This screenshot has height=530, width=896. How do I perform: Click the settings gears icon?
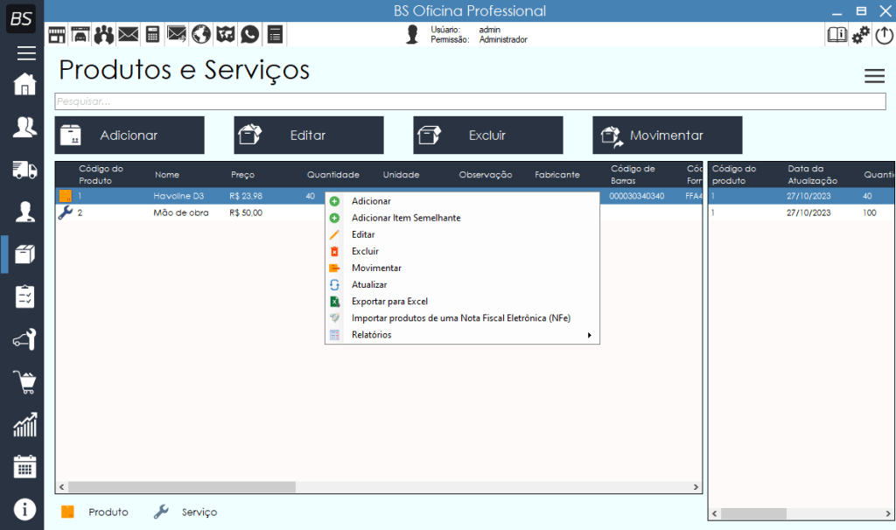tap(861, 34)
